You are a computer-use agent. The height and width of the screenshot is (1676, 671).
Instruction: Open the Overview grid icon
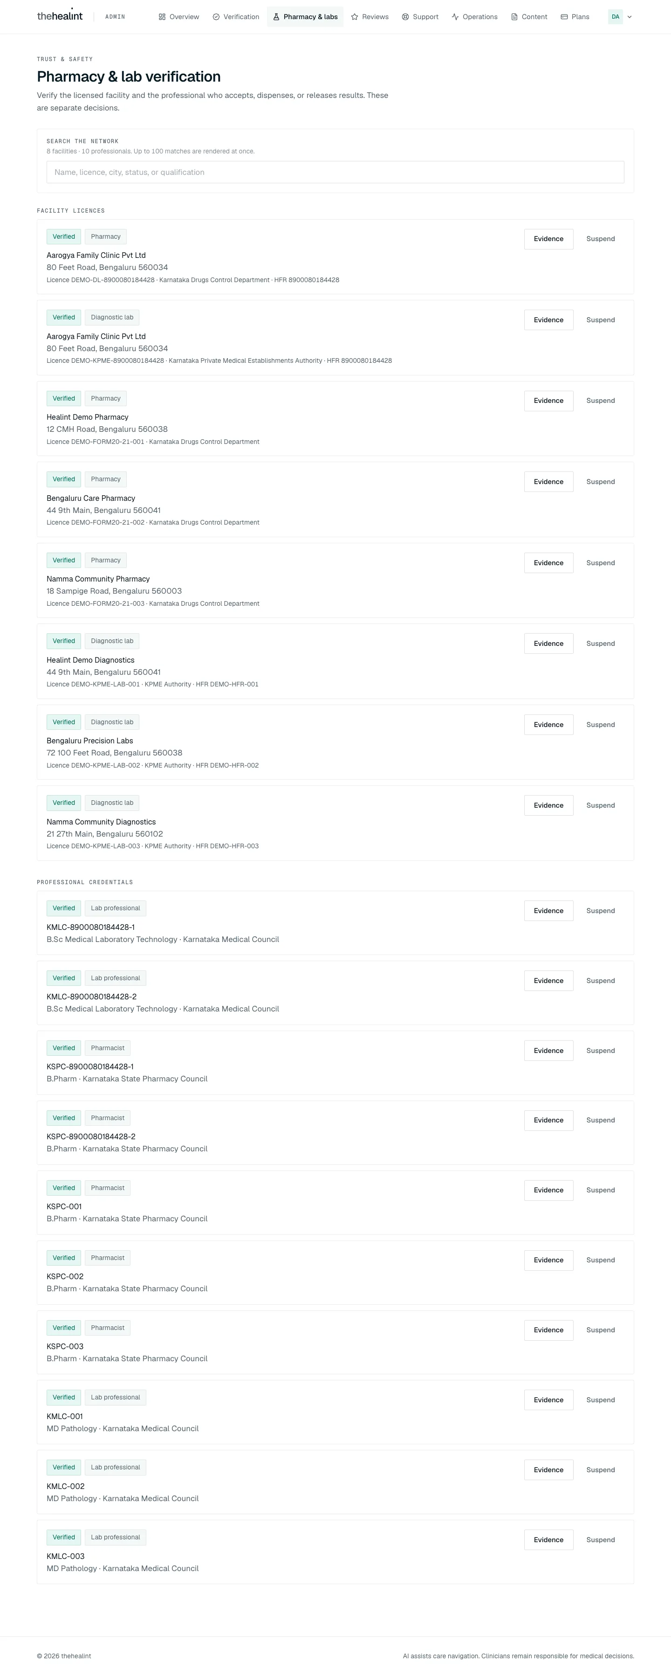(x=162, y=17)
